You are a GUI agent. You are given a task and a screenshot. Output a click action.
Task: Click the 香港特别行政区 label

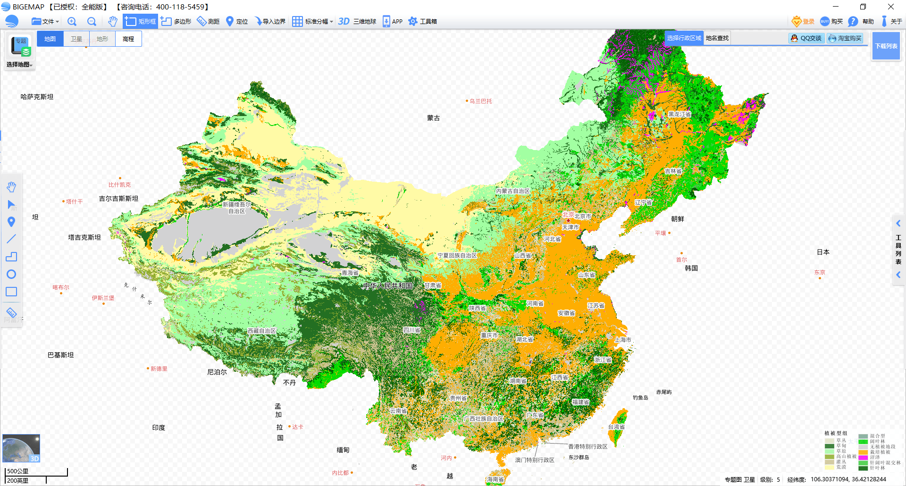588,446
